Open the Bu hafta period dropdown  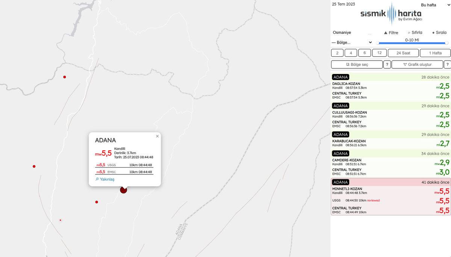(x=432, y=5)
